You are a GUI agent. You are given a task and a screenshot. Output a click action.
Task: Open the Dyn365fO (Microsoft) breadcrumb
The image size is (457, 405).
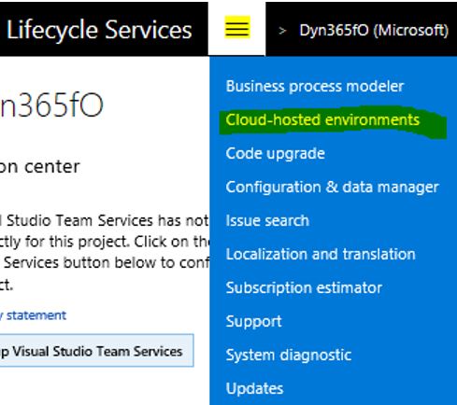tap(374, 30)
